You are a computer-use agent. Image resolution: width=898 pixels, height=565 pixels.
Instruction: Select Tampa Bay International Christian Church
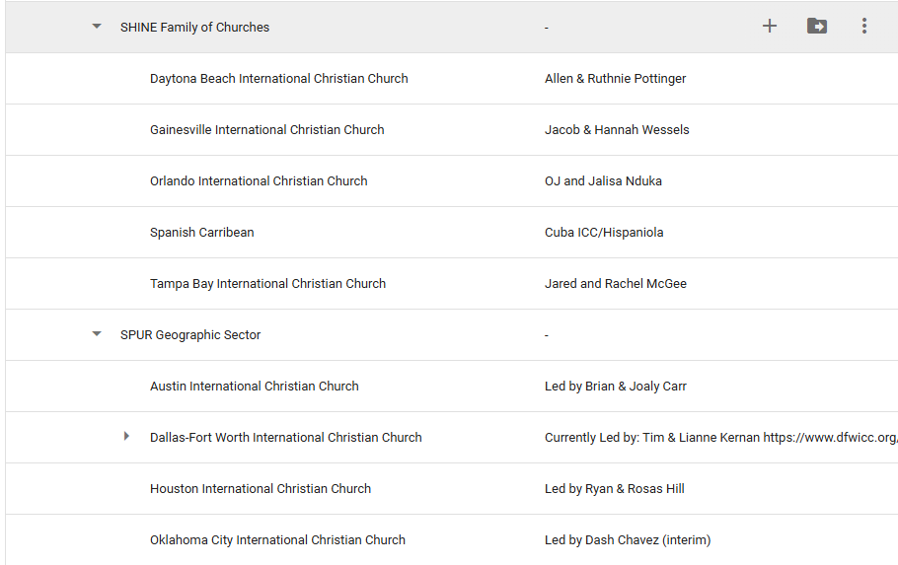pos(267,284)
